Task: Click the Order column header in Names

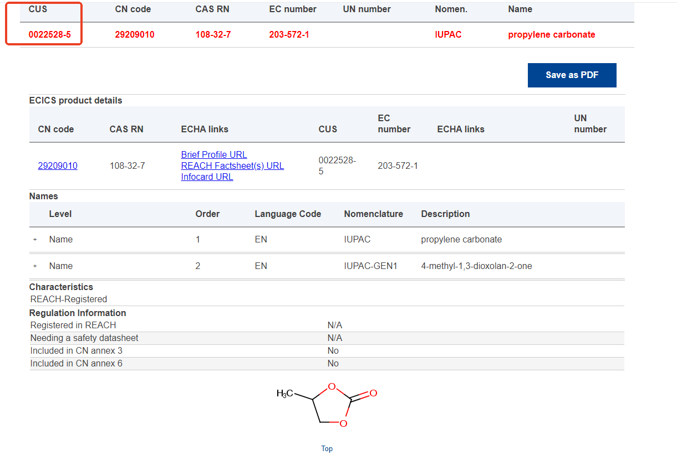Action: pyautogui.click(x=207, y=214)
